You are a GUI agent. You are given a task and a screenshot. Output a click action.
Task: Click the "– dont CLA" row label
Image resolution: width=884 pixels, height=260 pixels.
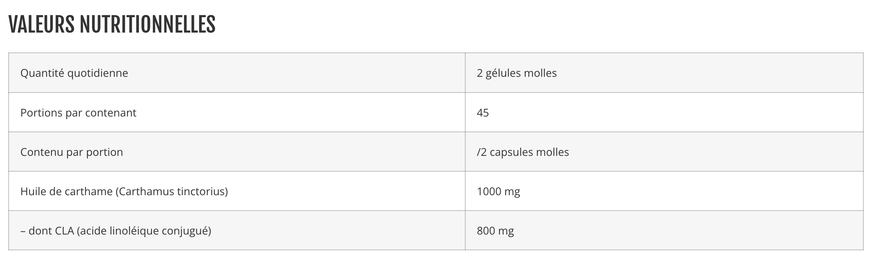pos(47,231)
